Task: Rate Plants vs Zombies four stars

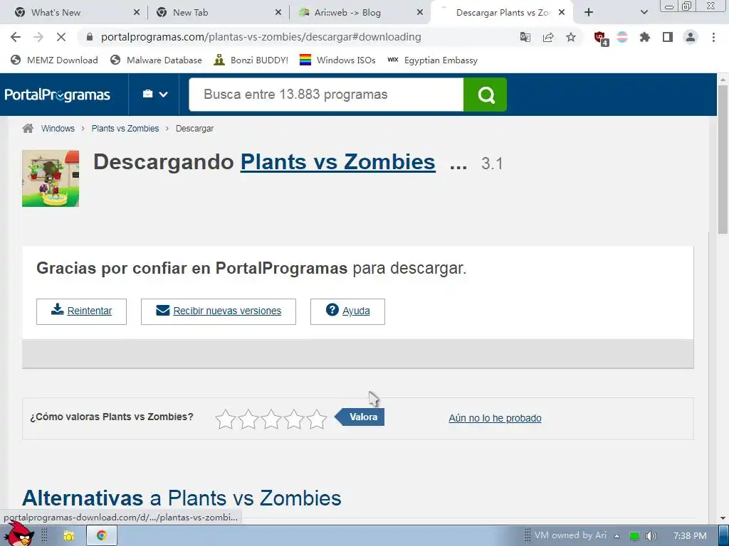Action: (x=294, y=419)
